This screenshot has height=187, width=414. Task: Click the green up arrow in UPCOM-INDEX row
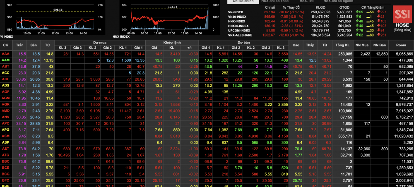click(357, 30)
